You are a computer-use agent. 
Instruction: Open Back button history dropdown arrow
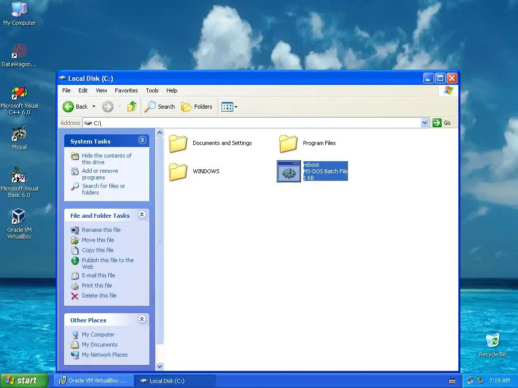[x=94, y=107]
